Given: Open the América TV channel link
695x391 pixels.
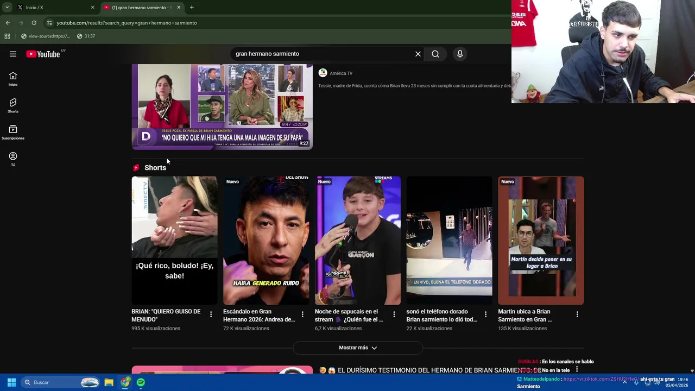Looking at the screenshot, I should 341,73.
